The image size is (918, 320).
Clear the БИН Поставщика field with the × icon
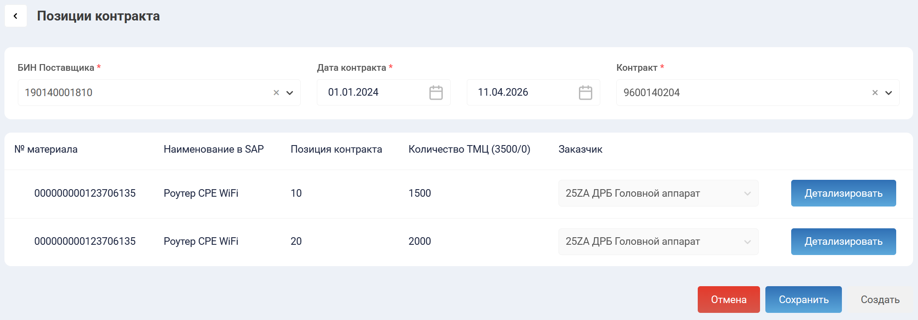275,93
